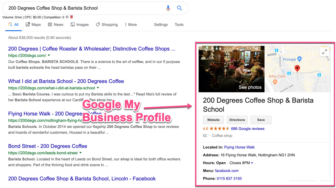This screenshot has width=336, height=188.
Task: Open the All results tab
Action: point(13,25)
